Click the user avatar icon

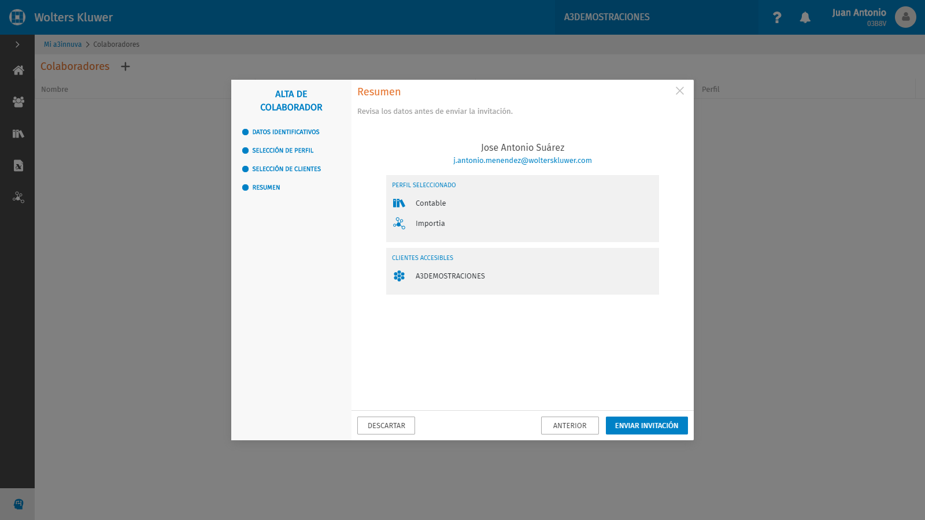(905, 17)
